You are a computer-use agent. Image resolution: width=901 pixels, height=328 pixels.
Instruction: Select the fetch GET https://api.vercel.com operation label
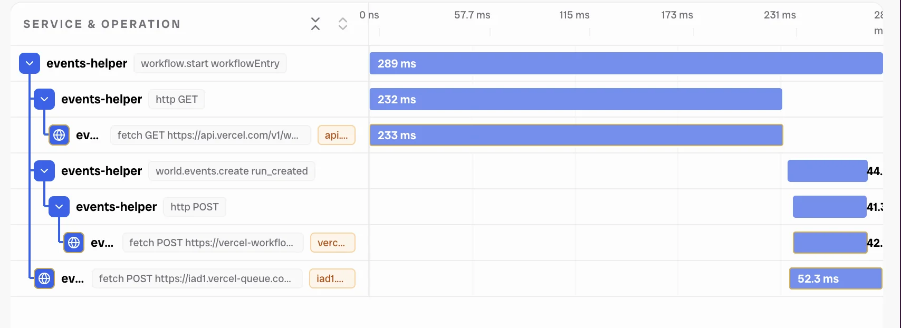210,135
